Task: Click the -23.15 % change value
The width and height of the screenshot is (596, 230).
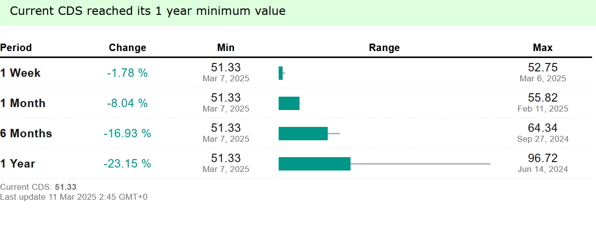Action: [x=127, y=164]
